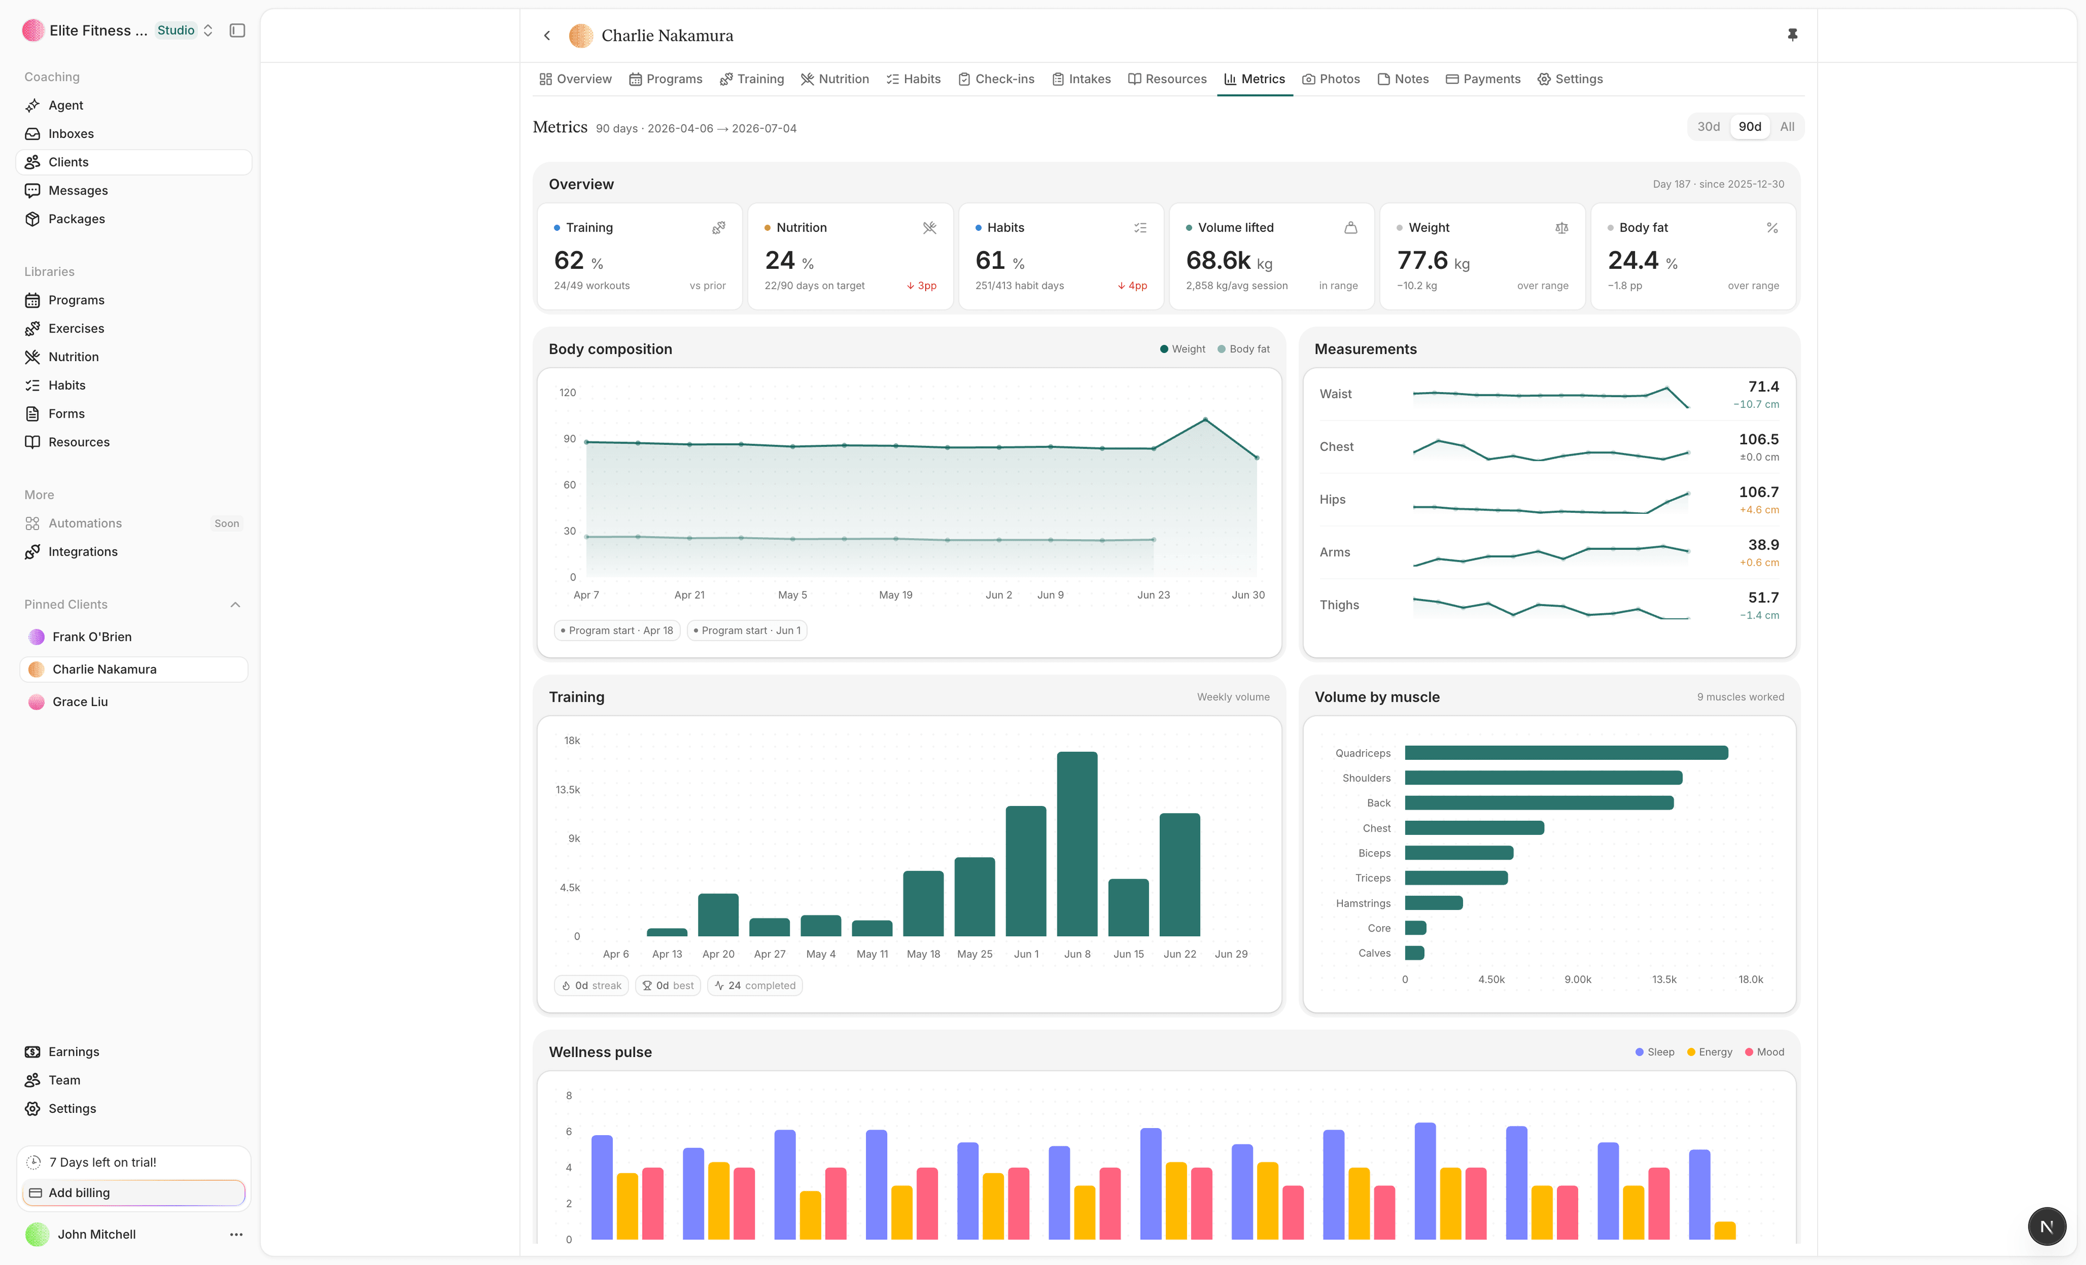Open Earnings page

tap(134, 1052)
